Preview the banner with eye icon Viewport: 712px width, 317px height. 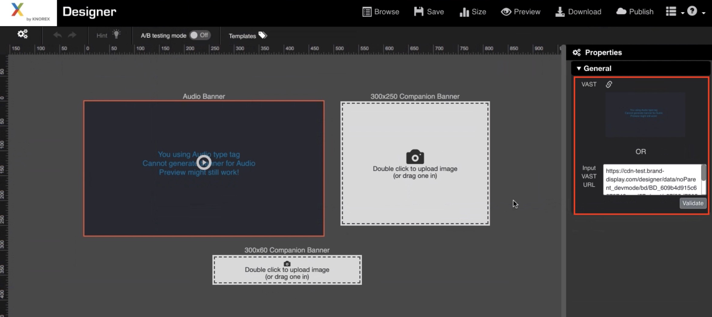520,12
